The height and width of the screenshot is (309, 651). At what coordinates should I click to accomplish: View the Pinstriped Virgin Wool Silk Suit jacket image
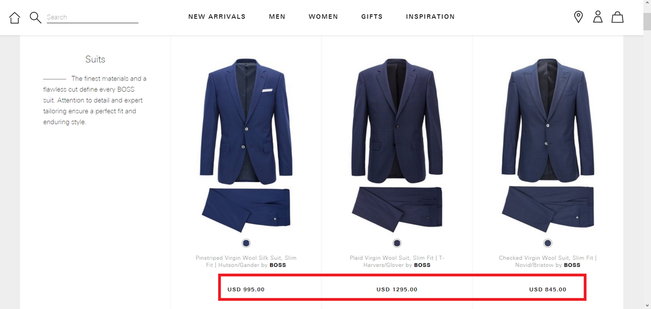point(246,121)
